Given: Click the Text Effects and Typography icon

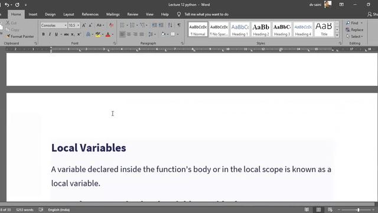Looking at the screenshot, I should tap(88, 34).
